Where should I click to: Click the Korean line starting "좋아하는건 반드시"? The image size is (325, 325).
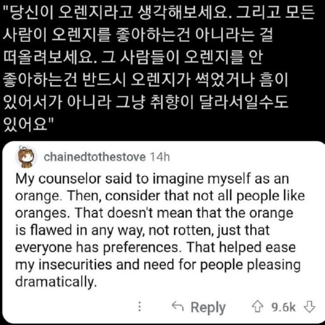[146, 79]
